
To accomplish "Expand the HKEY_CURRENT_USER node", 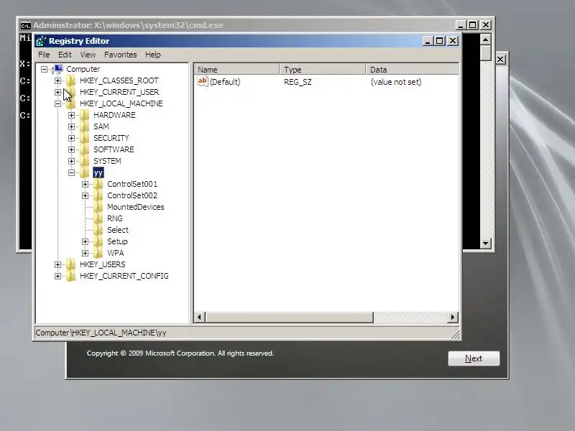I will (57, 92).
